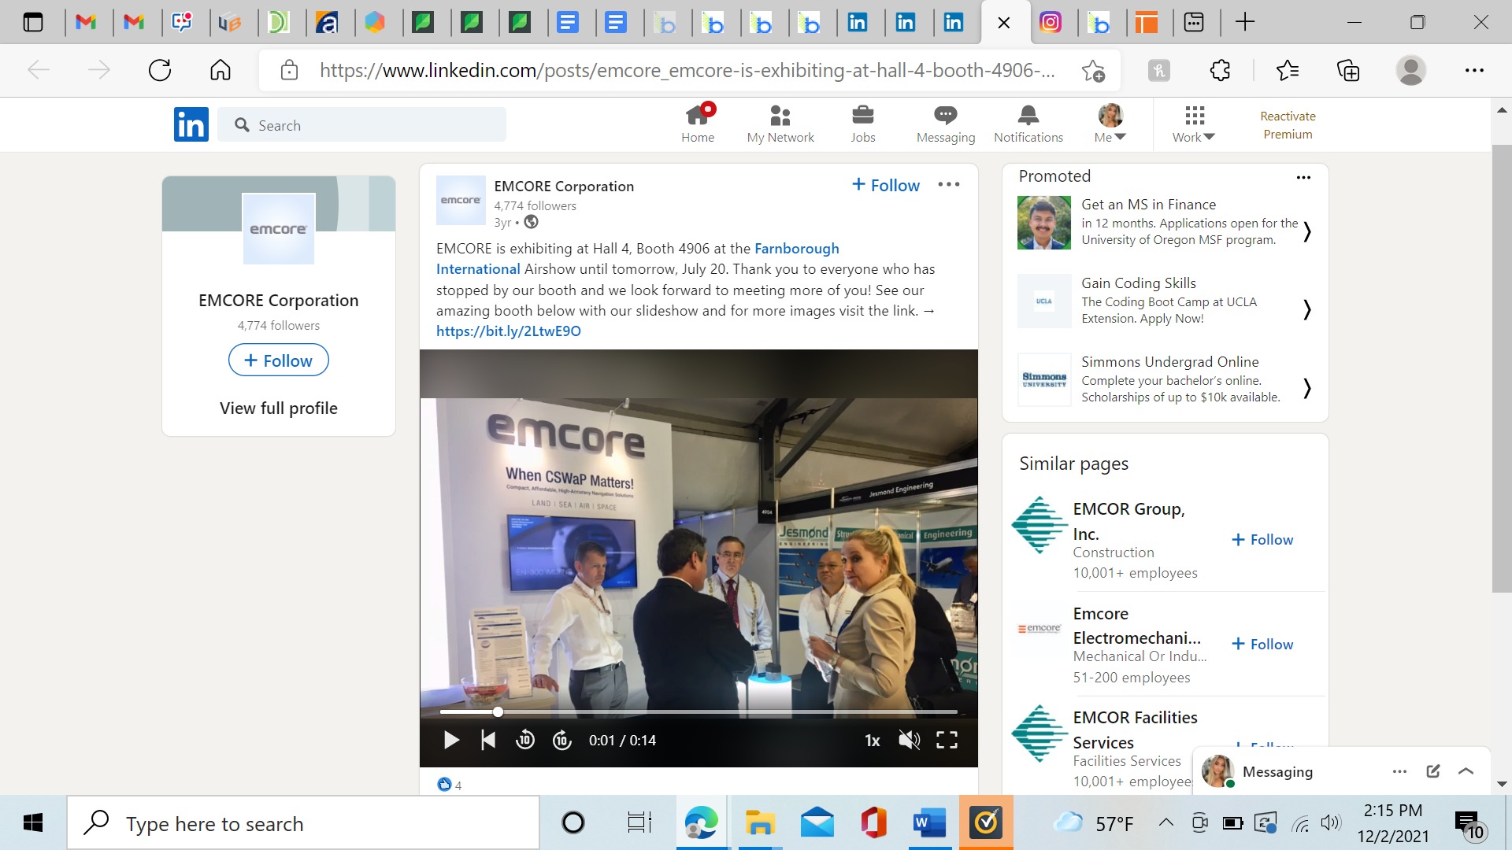Follow EMCOR Group, Inc.

tap(1262, 540)
